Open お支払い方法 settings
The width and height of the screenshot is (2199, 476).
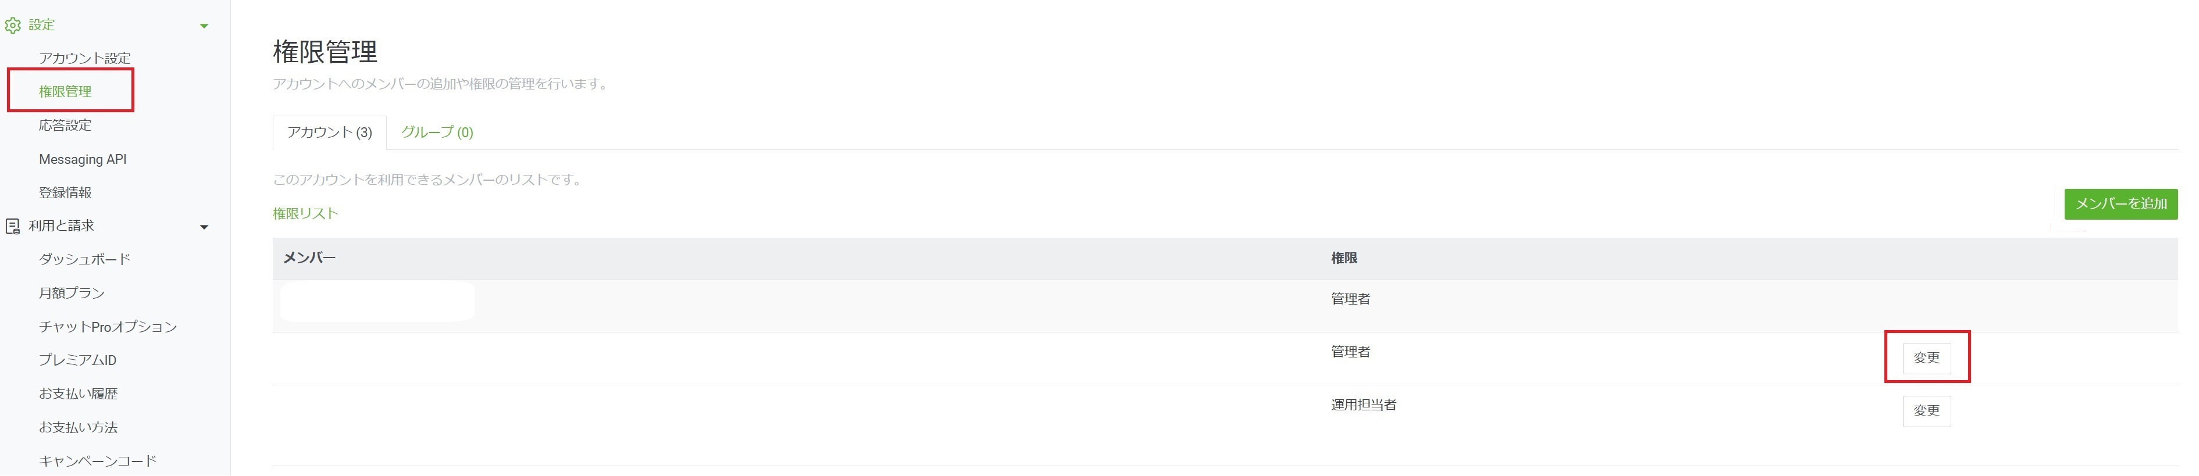pyautogui.click(x=79, y=427)
